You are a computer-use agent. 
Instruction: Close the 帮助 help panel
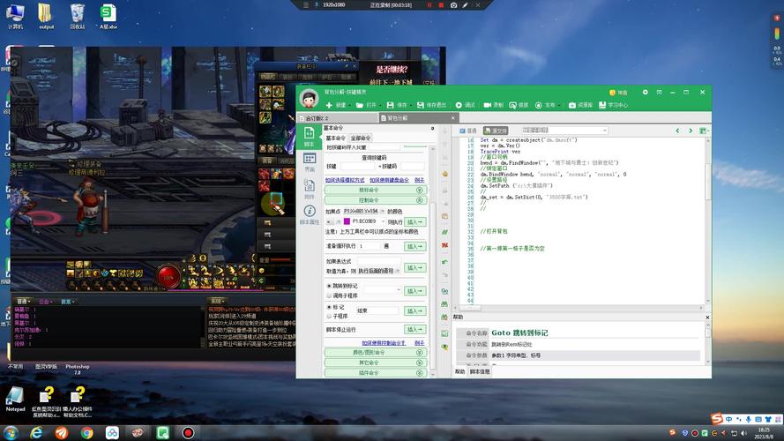coord(707,317)
